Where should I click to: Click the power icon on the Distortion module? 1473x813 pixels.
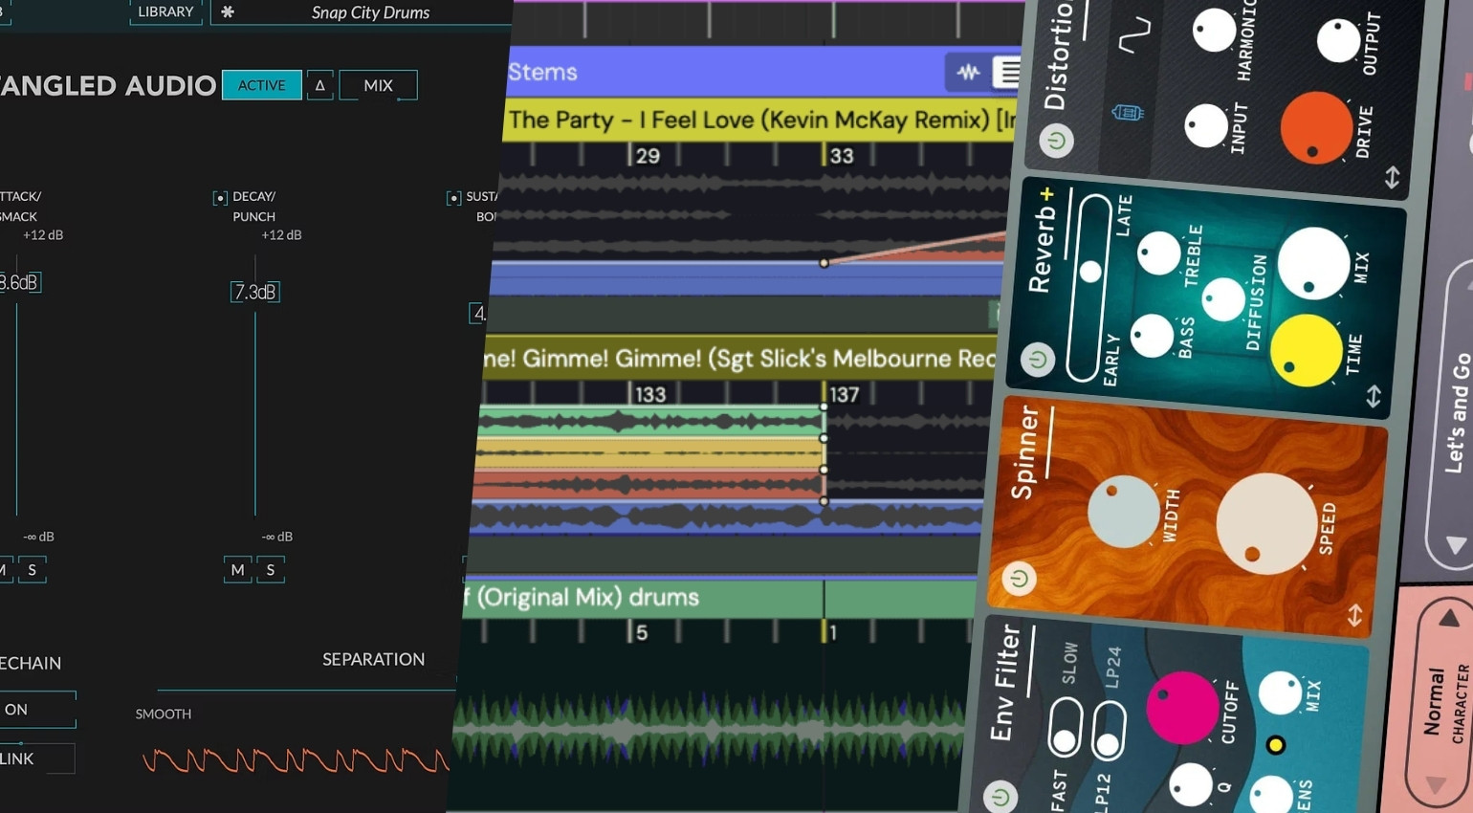coord(1056,141)
